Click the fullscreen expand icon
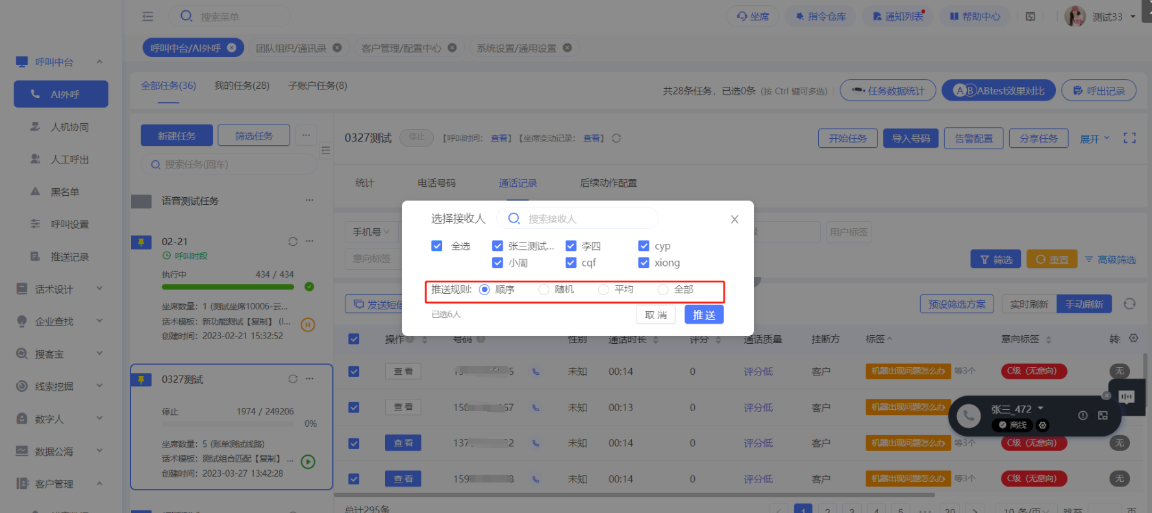The image size is (1152, 513). click(1129, 138)
